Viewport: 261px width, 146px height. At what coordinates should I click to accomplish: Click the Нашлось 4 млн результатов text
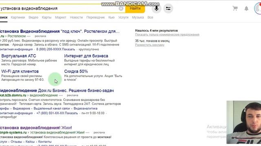pos(156,30)
